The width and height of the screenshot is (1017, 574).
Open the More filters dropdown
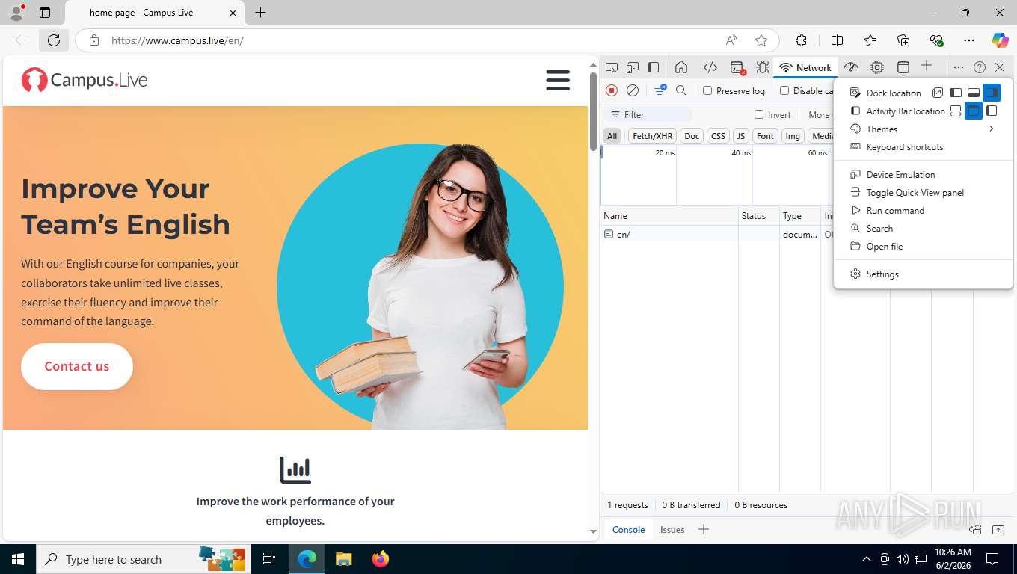pyautogui.click(x=820, y=114)
